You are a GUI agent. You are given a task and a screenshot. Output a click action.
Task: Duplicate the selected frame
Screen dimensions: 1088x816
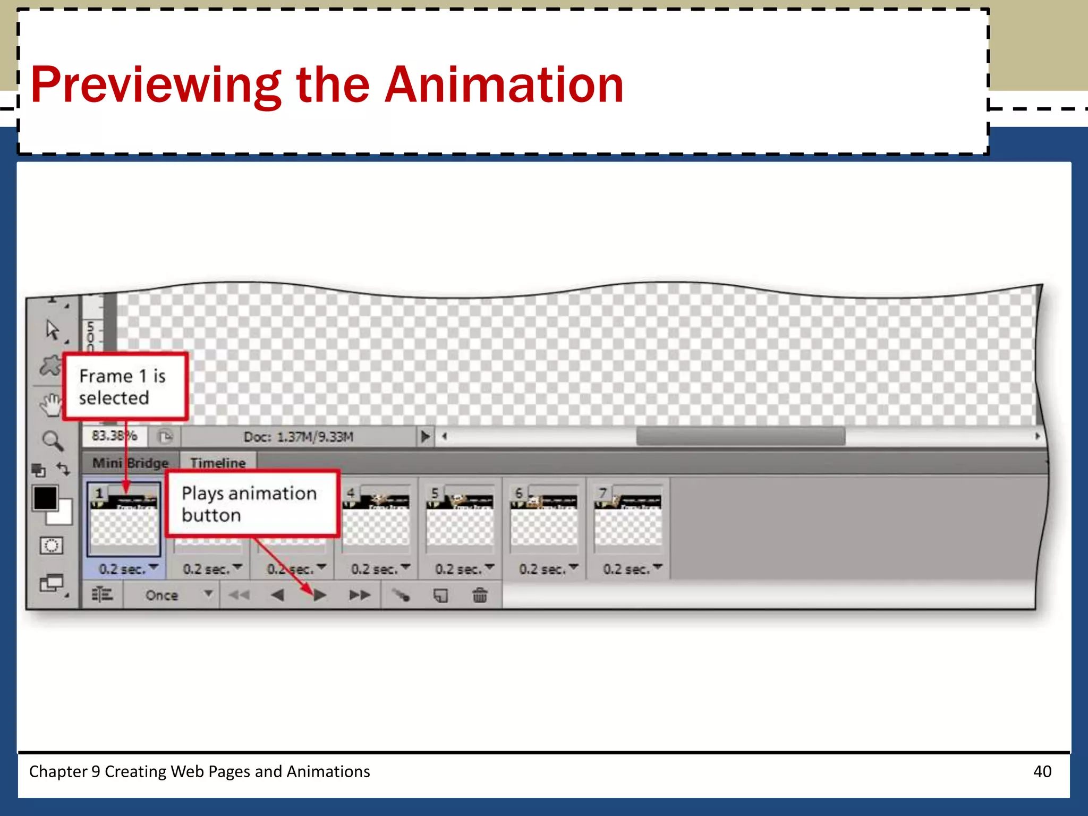pyautogui.click(x=440, y=596)
